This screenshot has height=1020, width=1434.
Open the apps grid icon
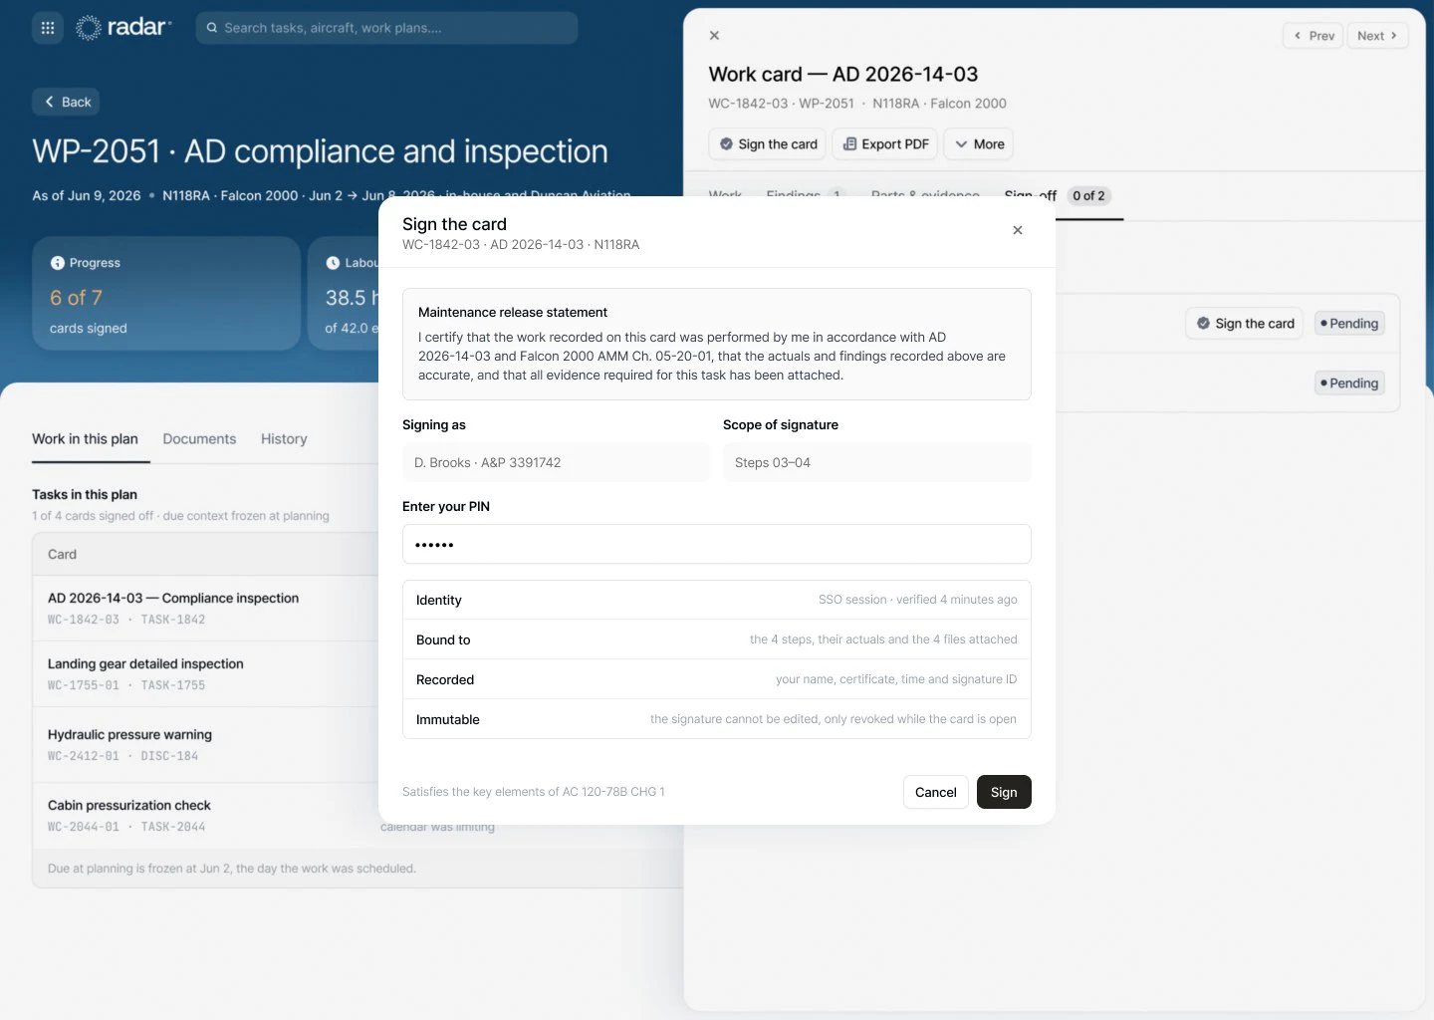(48, 28)
